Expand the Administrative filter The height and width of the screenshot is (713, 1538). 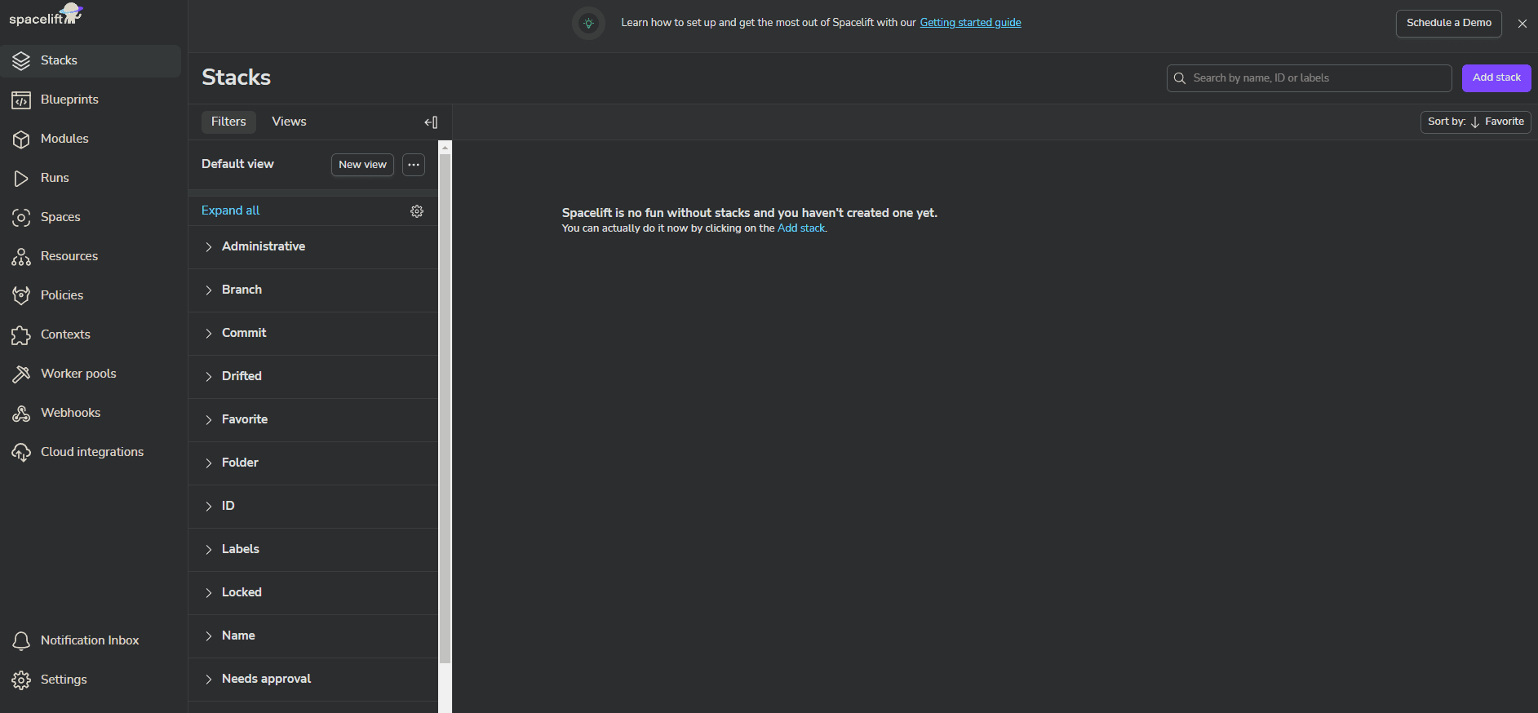tap(313, 246)
